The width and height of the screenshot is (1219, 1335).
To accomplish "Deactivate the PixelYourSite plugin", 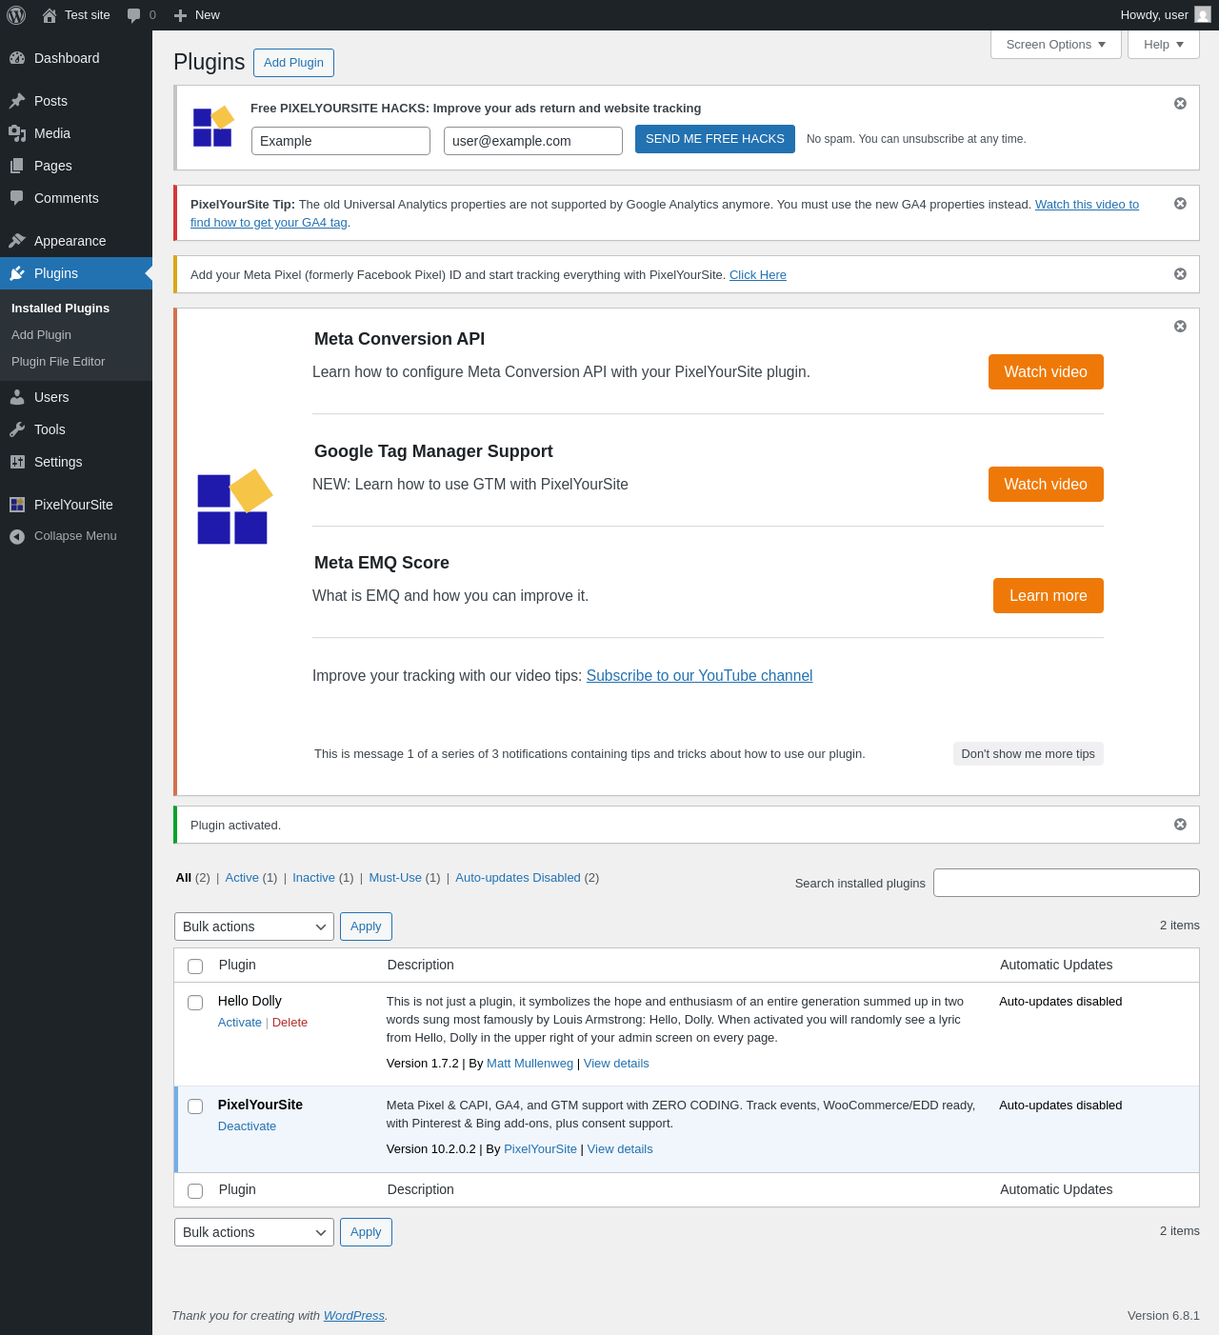I will [247, 1126].
